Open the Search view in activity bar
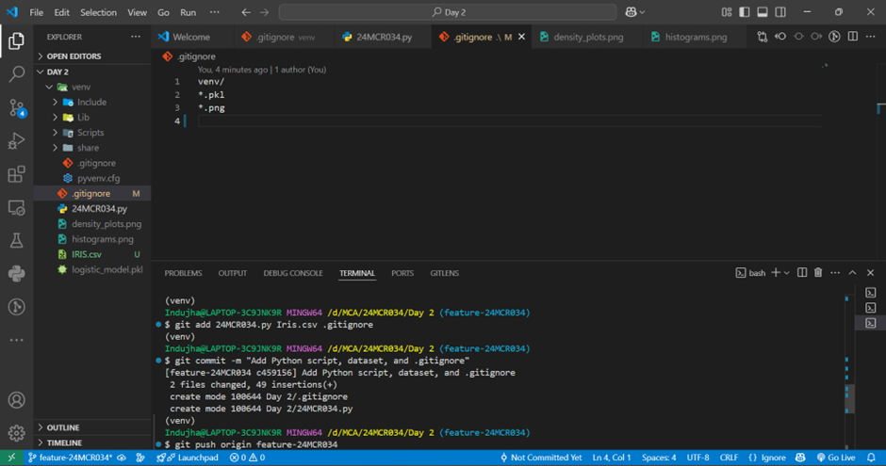 click(16, 73)
